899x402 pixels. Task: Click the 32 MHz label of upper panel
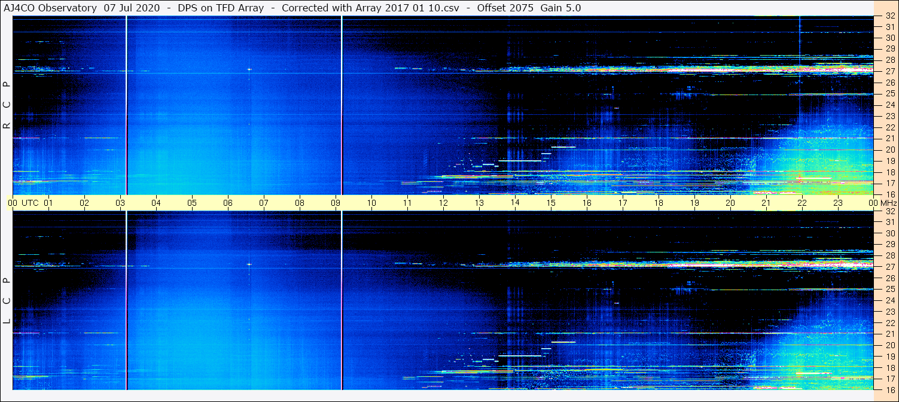tap(889, 16)
